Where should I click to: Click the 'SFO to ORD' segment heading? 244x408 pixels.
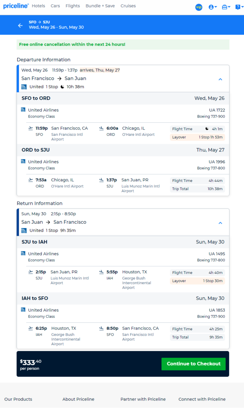tap(36, 99)
